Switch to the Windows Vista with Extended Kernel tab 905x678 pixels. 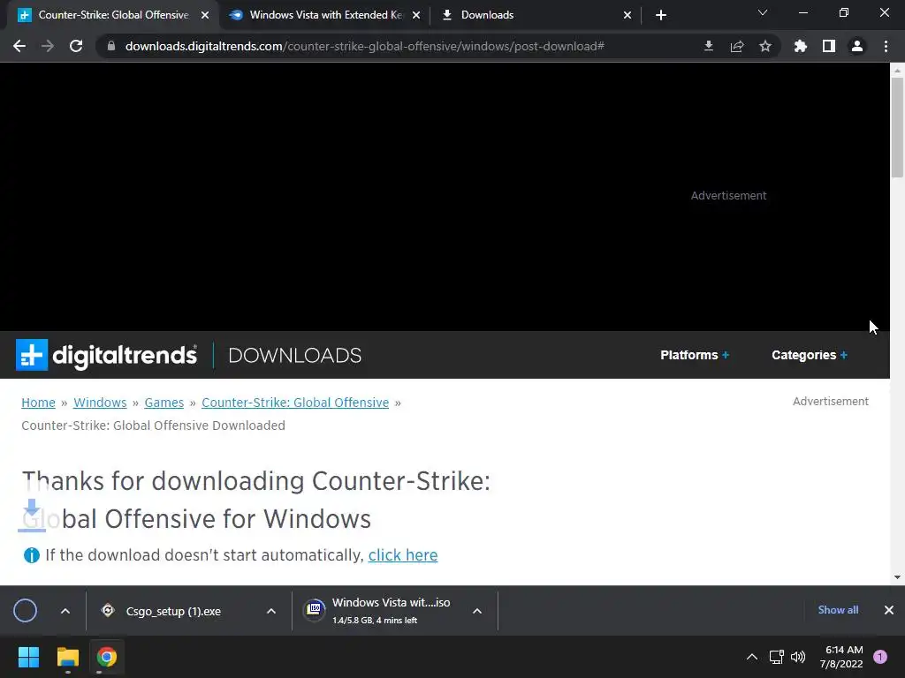(x=325, y=15)
